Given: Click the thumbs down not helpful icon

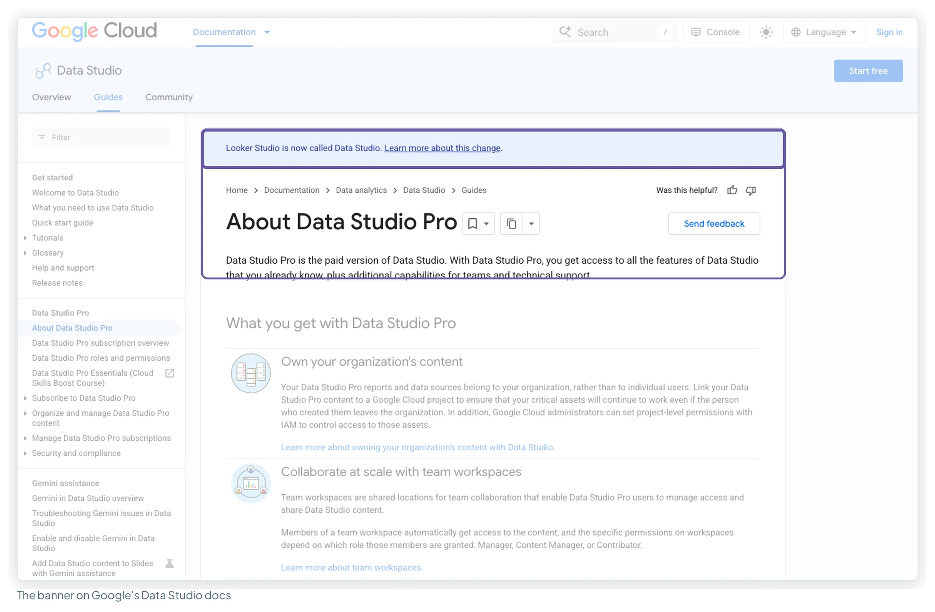Looking at the screenshot, I should (x=751, y=190).
